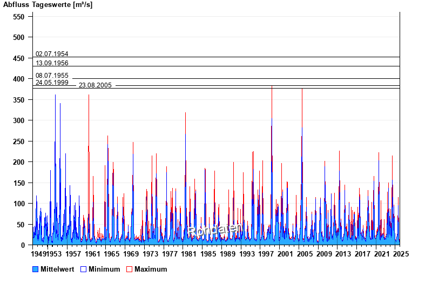Click the blue Mittelwert legend swatch
This screenshot has height=297, width=432.
click(x=36, y=269)
